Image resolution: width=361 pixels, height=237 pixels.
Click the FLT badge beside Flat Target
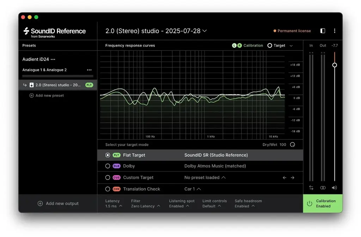116,155
